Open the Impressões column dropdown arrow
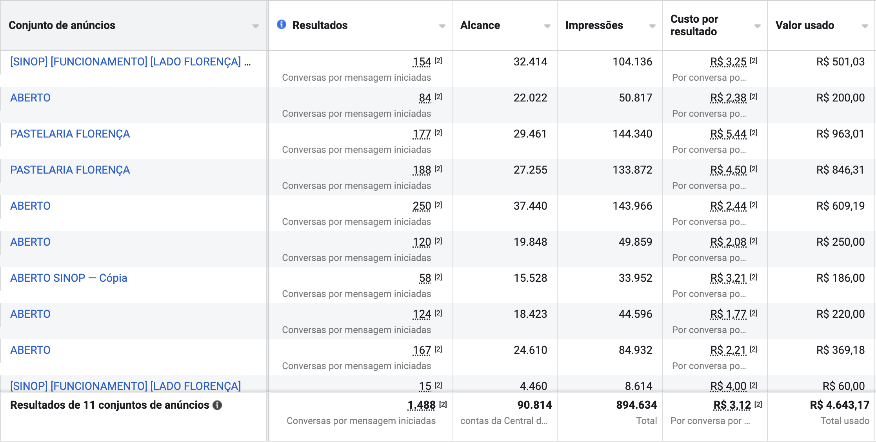This screenshot has height=442, width=876. pos(652,26)
